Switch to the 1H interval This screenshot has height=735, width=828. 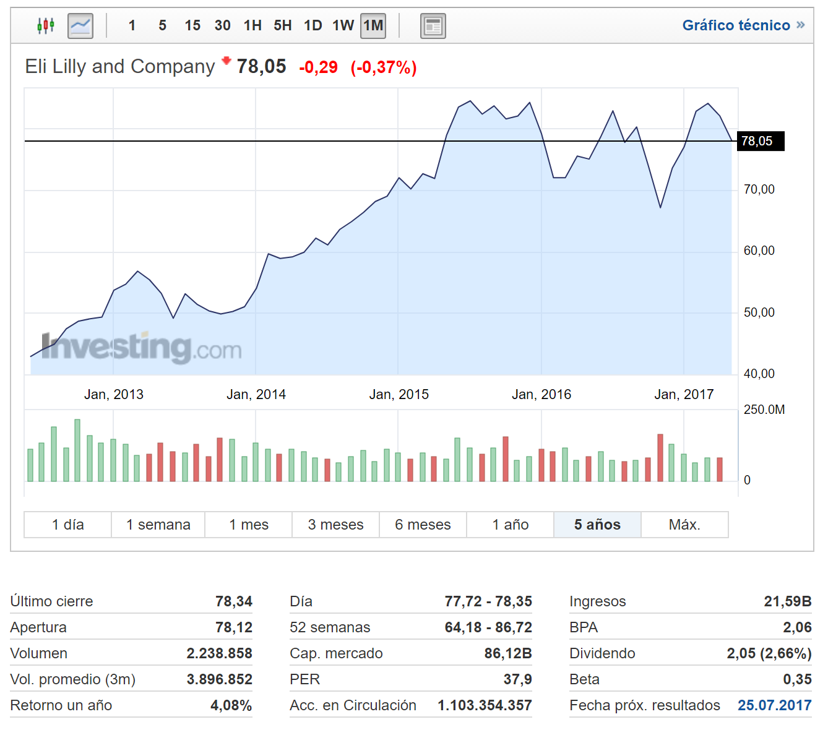252,25
